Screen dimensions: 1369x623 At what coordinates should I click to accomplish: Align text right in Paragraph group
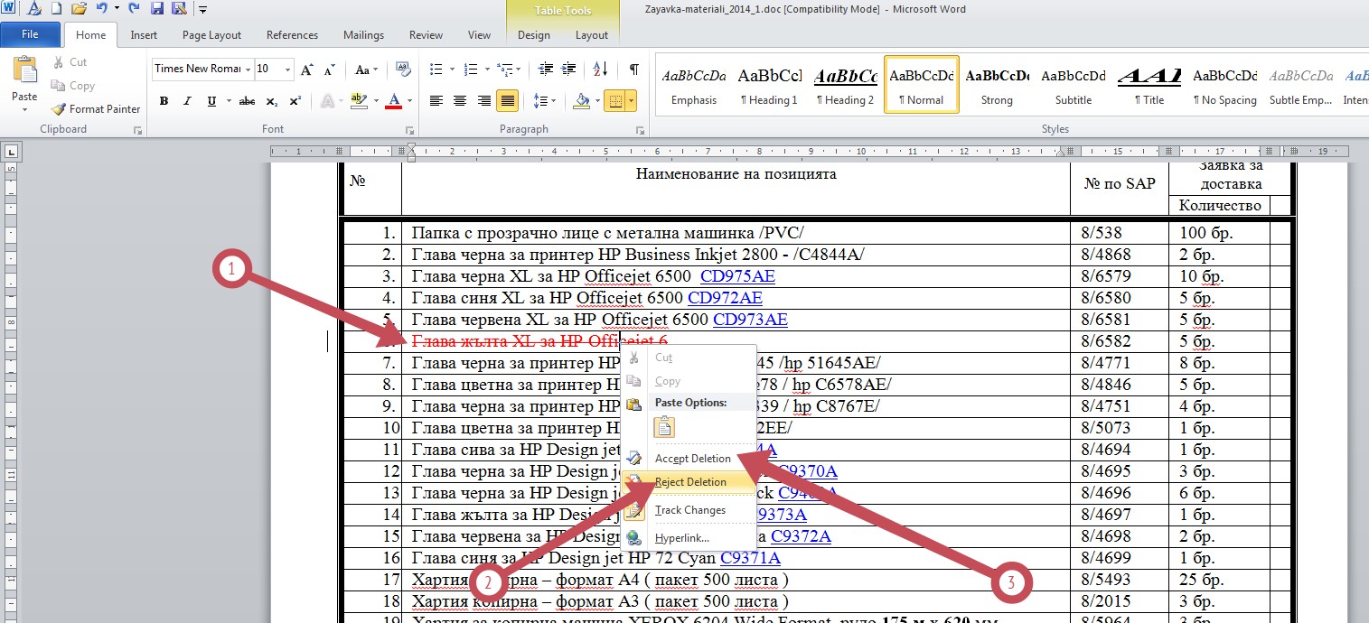483,101
